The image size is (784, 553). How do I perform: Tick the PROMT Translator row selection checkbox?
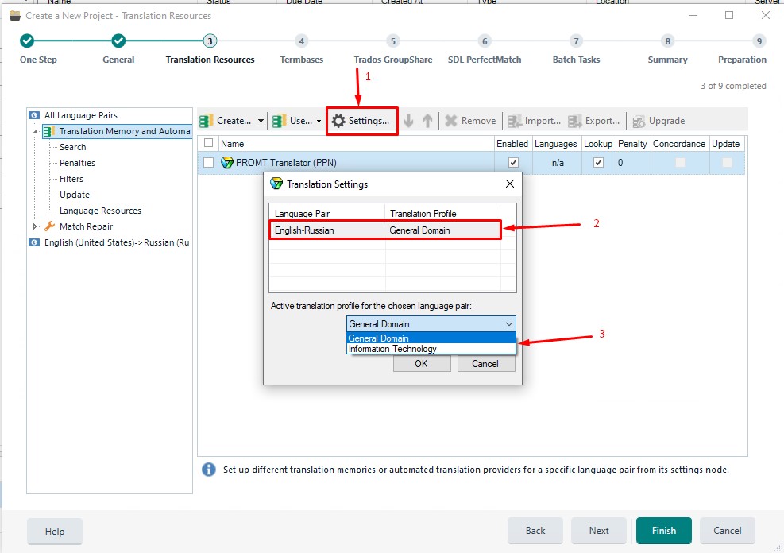coord(208,163)
